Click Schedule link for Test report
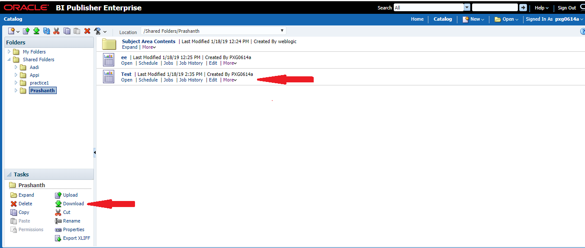The height and width of the screenshot is (248, 585). click(148, 80)
